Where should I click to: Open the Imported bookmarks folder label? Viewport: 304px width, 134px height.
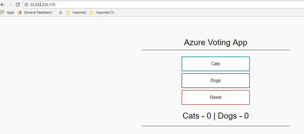[79, 12]
